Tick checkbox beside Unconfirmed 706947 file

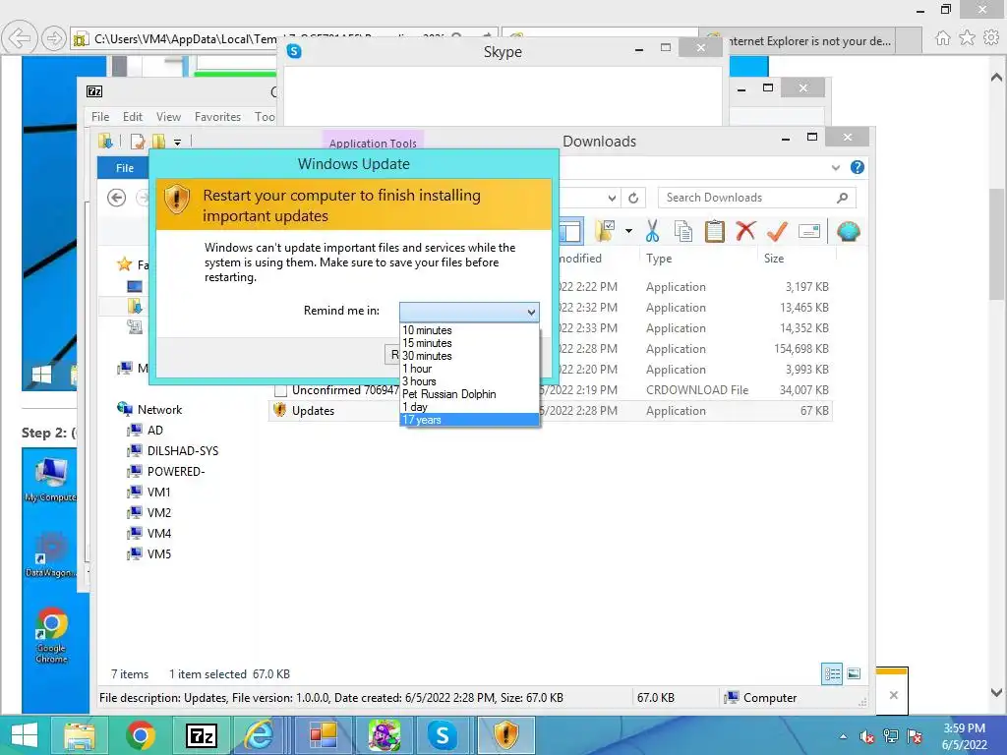(280, 390)
